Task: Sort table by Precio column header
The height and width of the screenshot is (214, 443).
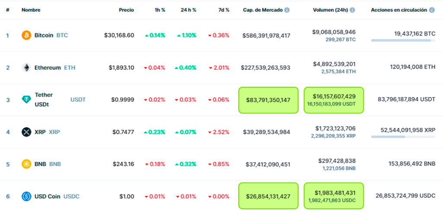Action: [126, 10]
